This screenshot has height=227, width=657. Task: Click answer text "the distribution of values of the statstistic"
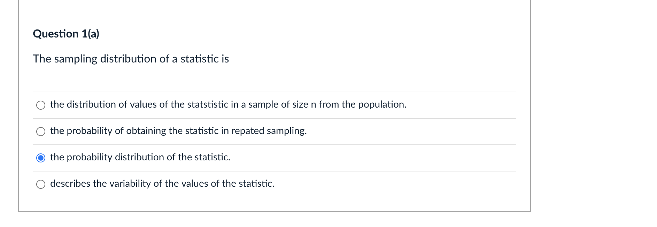click(x=139, y=104)
